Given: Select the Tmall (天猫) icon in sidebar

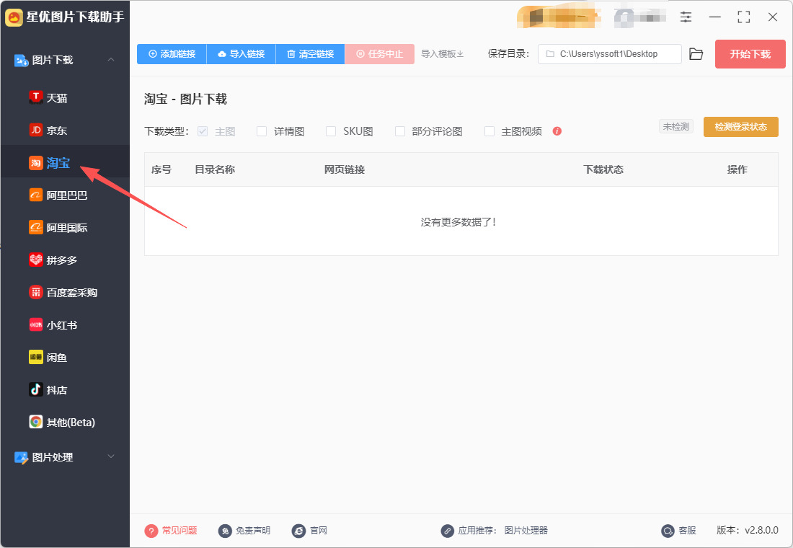Looking at the screenshot, I should tap(36, 97).
